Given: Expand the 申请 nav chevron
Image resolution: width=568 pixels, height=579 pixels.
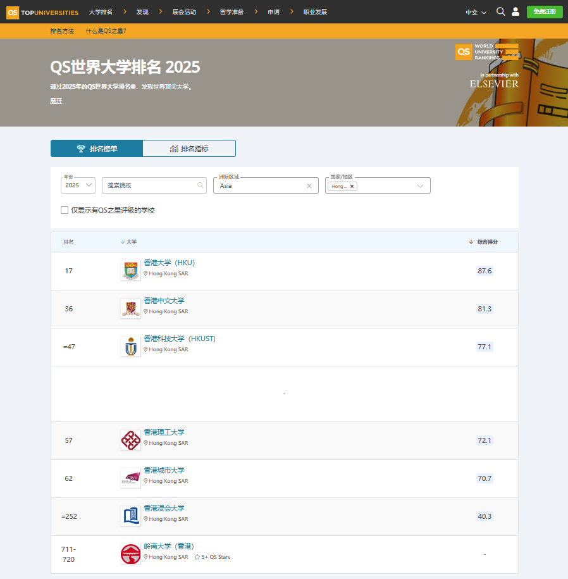Looking at the screenshot, I should (x=292, y=12).
